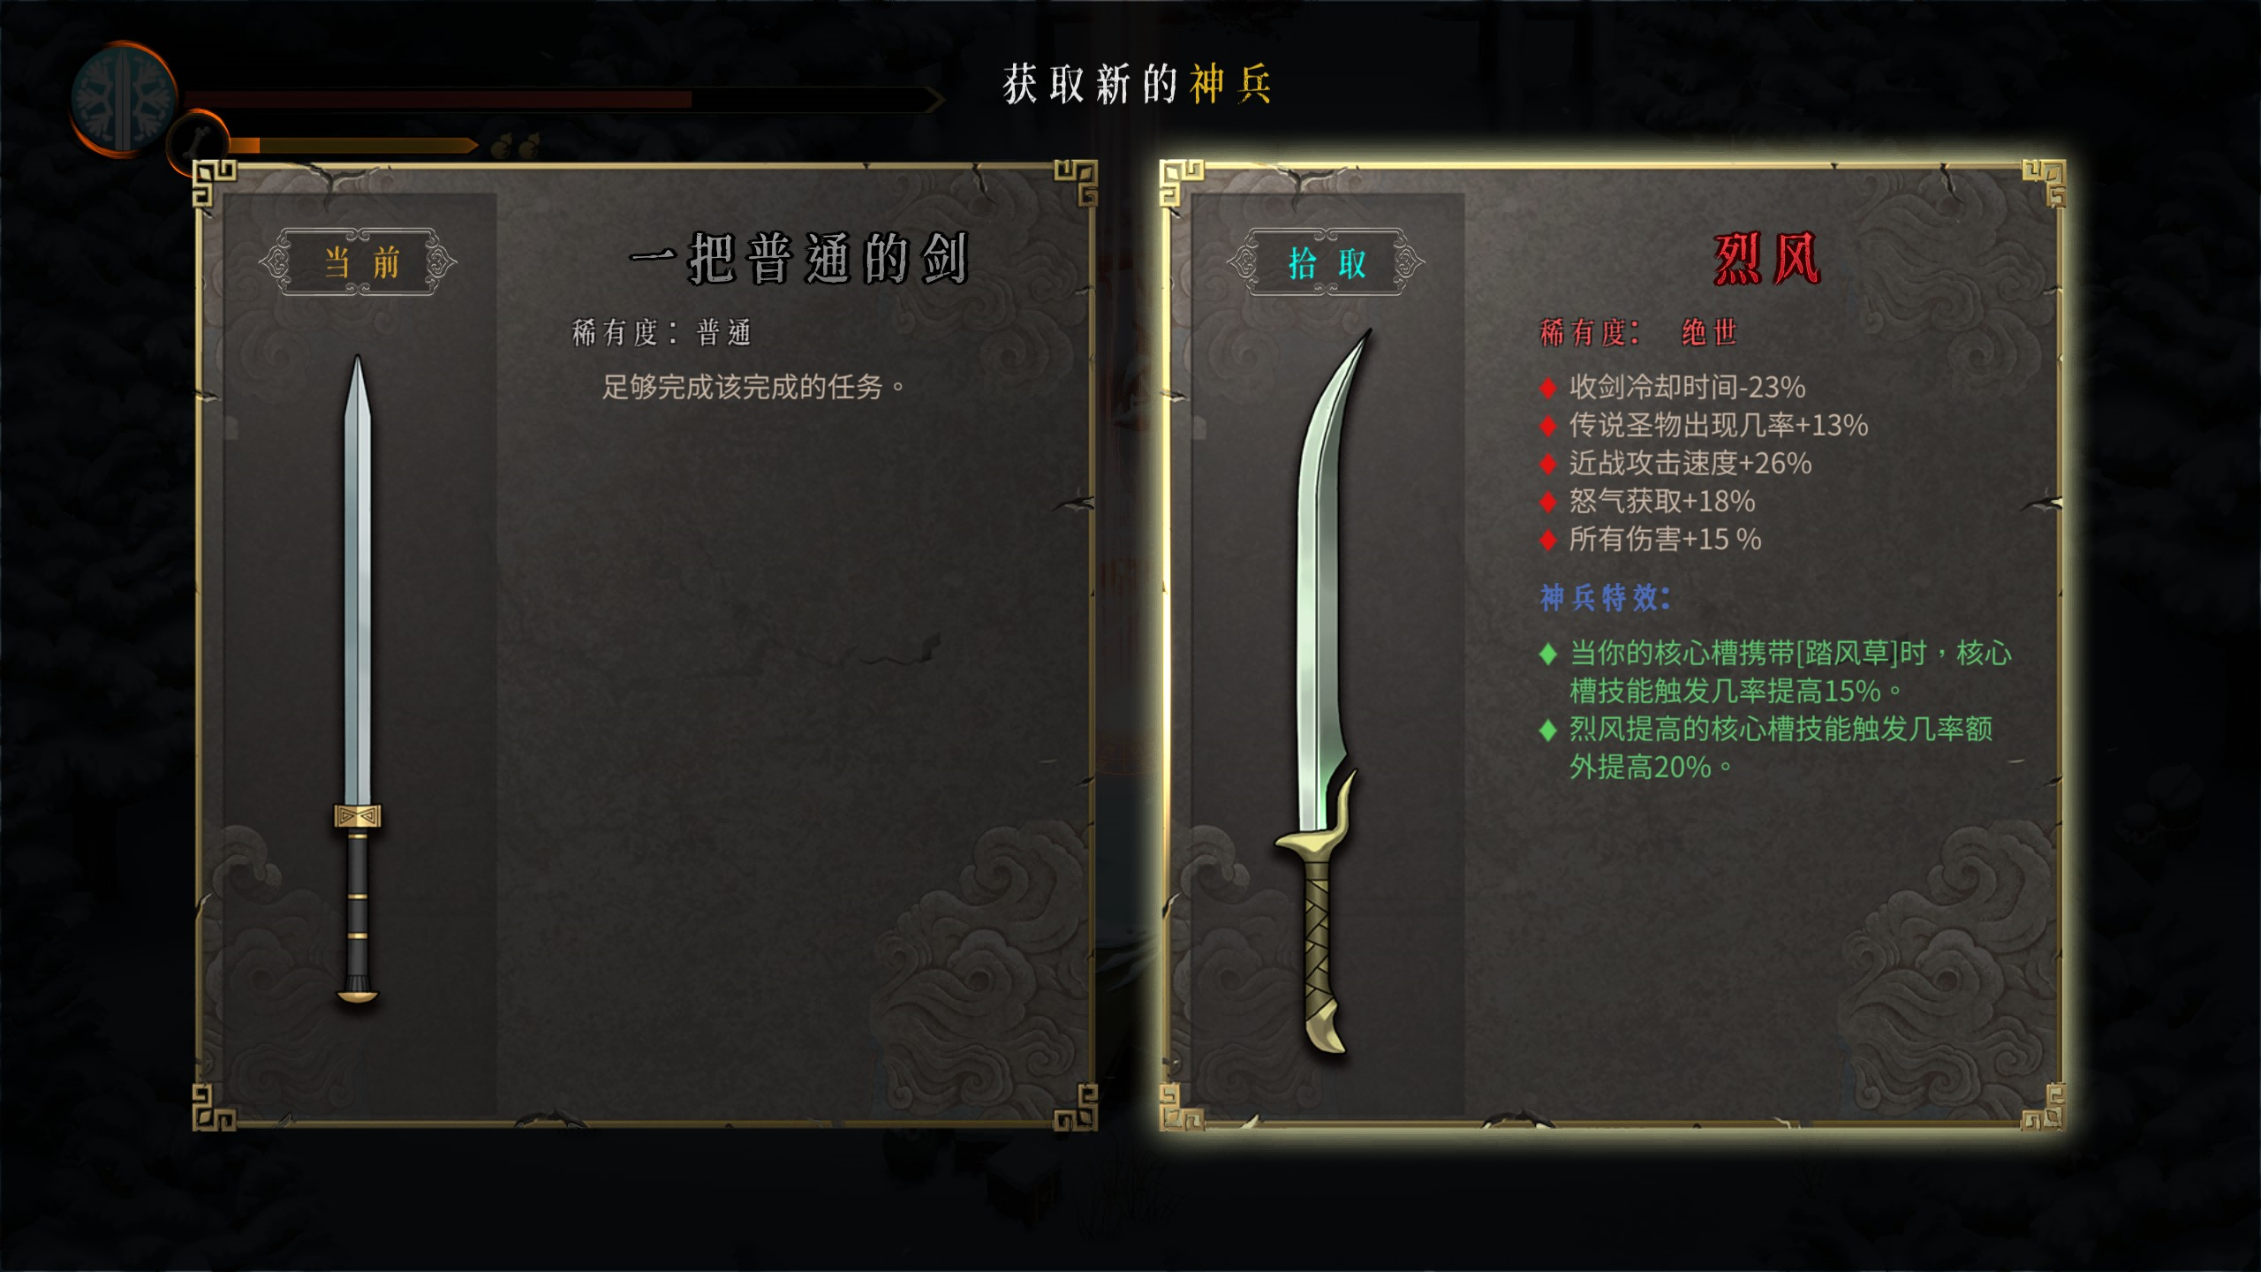
Task: Click the red diamond beside 所有伤害+15%
Action: click(1547, 540)
